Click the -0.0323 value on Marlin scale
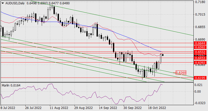 pos(199,103)
